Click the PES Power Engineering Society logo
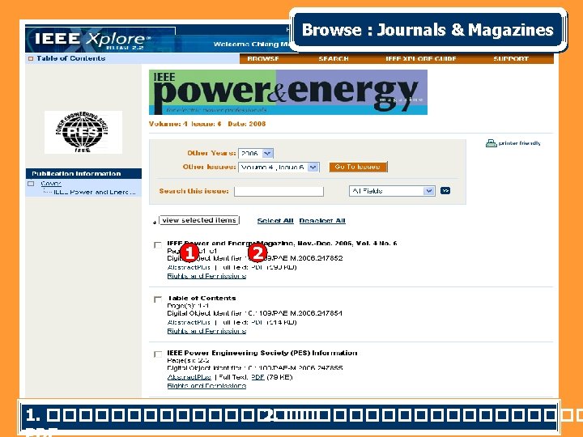Viewport: 583px width, 437px height. (x=83, y=132)
